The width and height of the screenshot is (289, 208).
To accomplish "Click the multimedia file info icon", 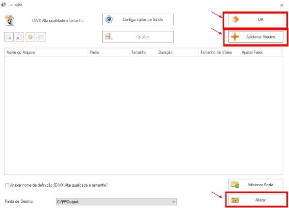I will coord(41,37).
